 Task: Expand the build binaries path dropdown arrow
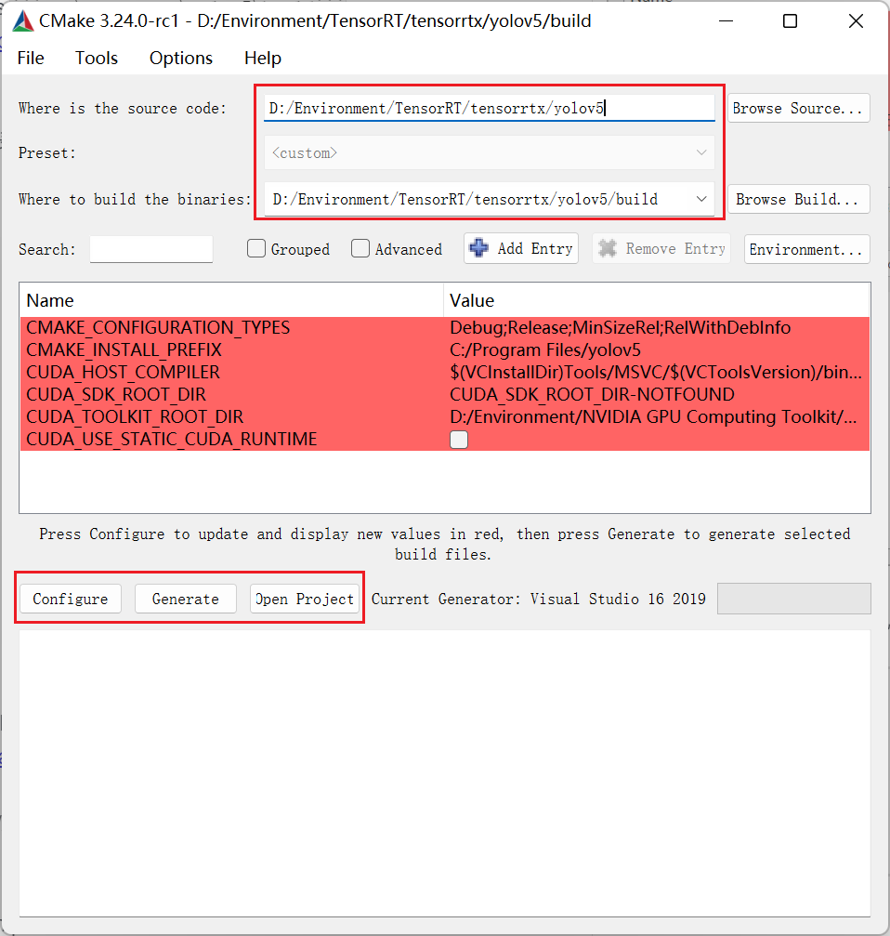(x=701, y=199)
